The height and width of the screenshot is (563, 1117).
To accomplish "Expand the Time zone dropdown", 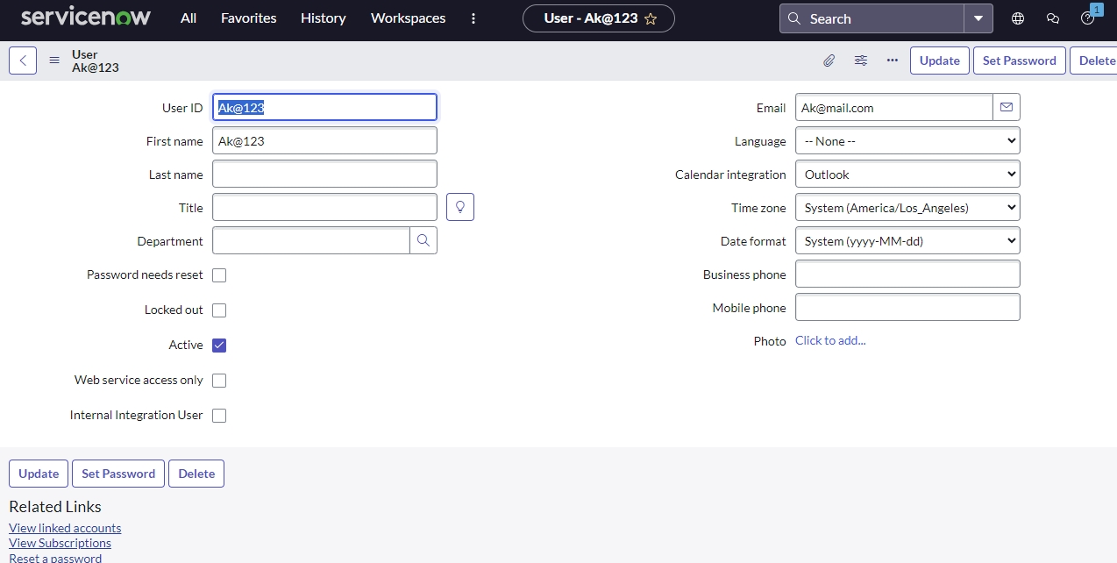I will [907, 208].
